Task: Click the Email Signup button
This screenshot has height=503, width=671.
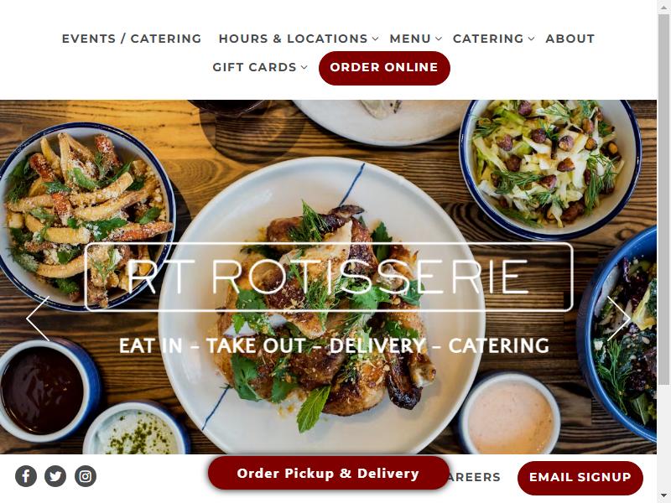Action: tap(580, 477)
